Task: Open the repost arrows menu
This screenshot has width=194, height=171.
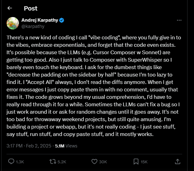Action: [52, 161]
